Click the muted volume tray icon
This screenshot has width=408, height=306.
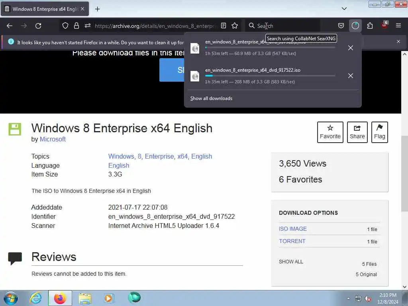coord(368,299)
